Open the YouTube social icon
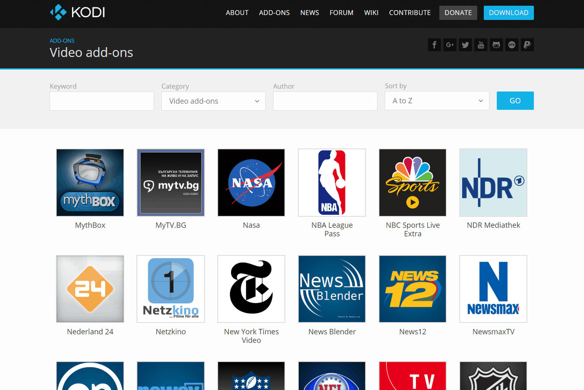The height and width of the screenshot is (390, 584). (x=481, y=45)
